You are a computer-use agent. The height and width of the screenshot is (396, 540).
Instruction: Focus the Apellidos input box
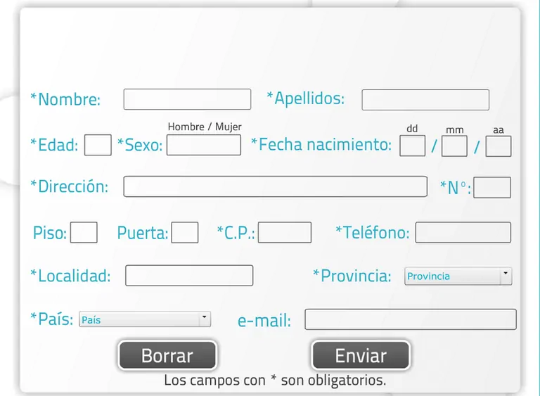point(425,100)
